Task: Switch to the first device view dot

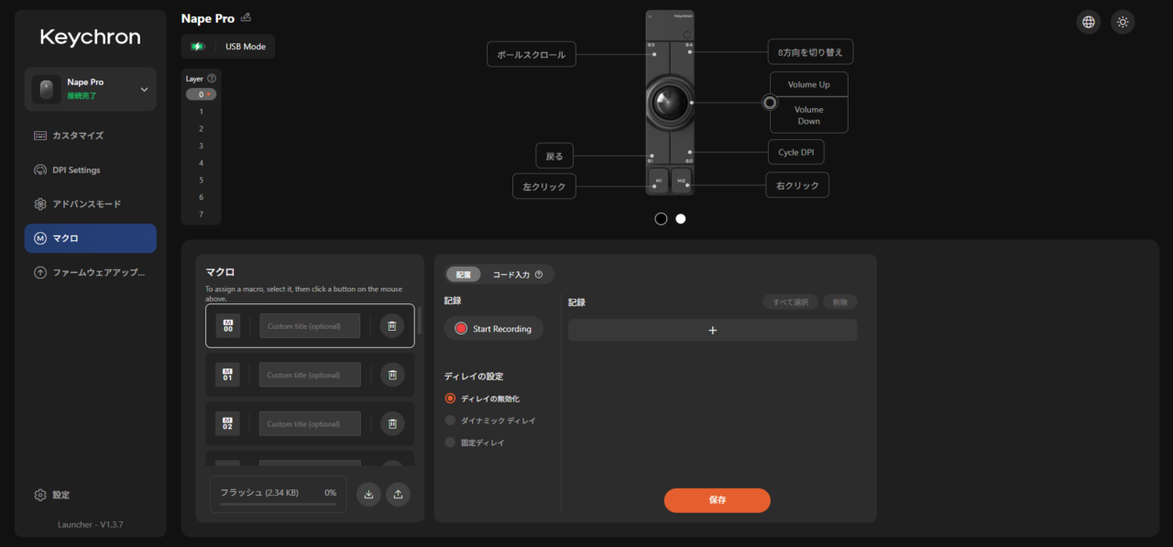Action: coord(661,219)
